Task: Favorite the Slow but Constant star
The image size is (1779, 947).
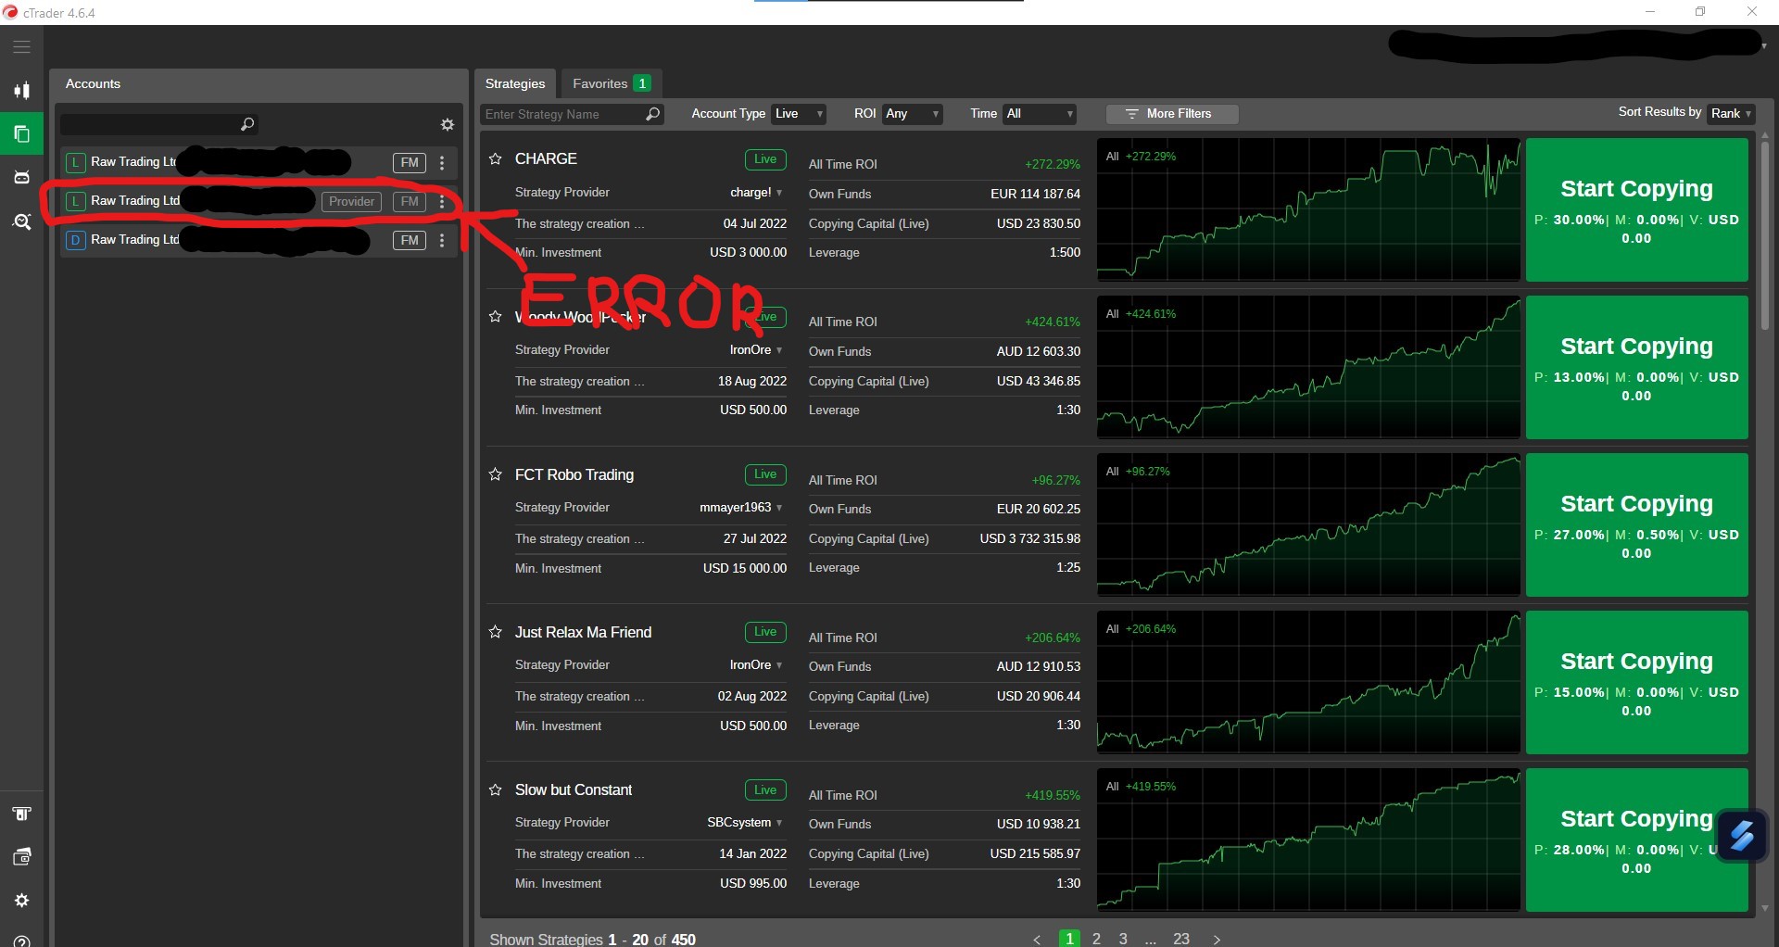Action: [496, 789]
